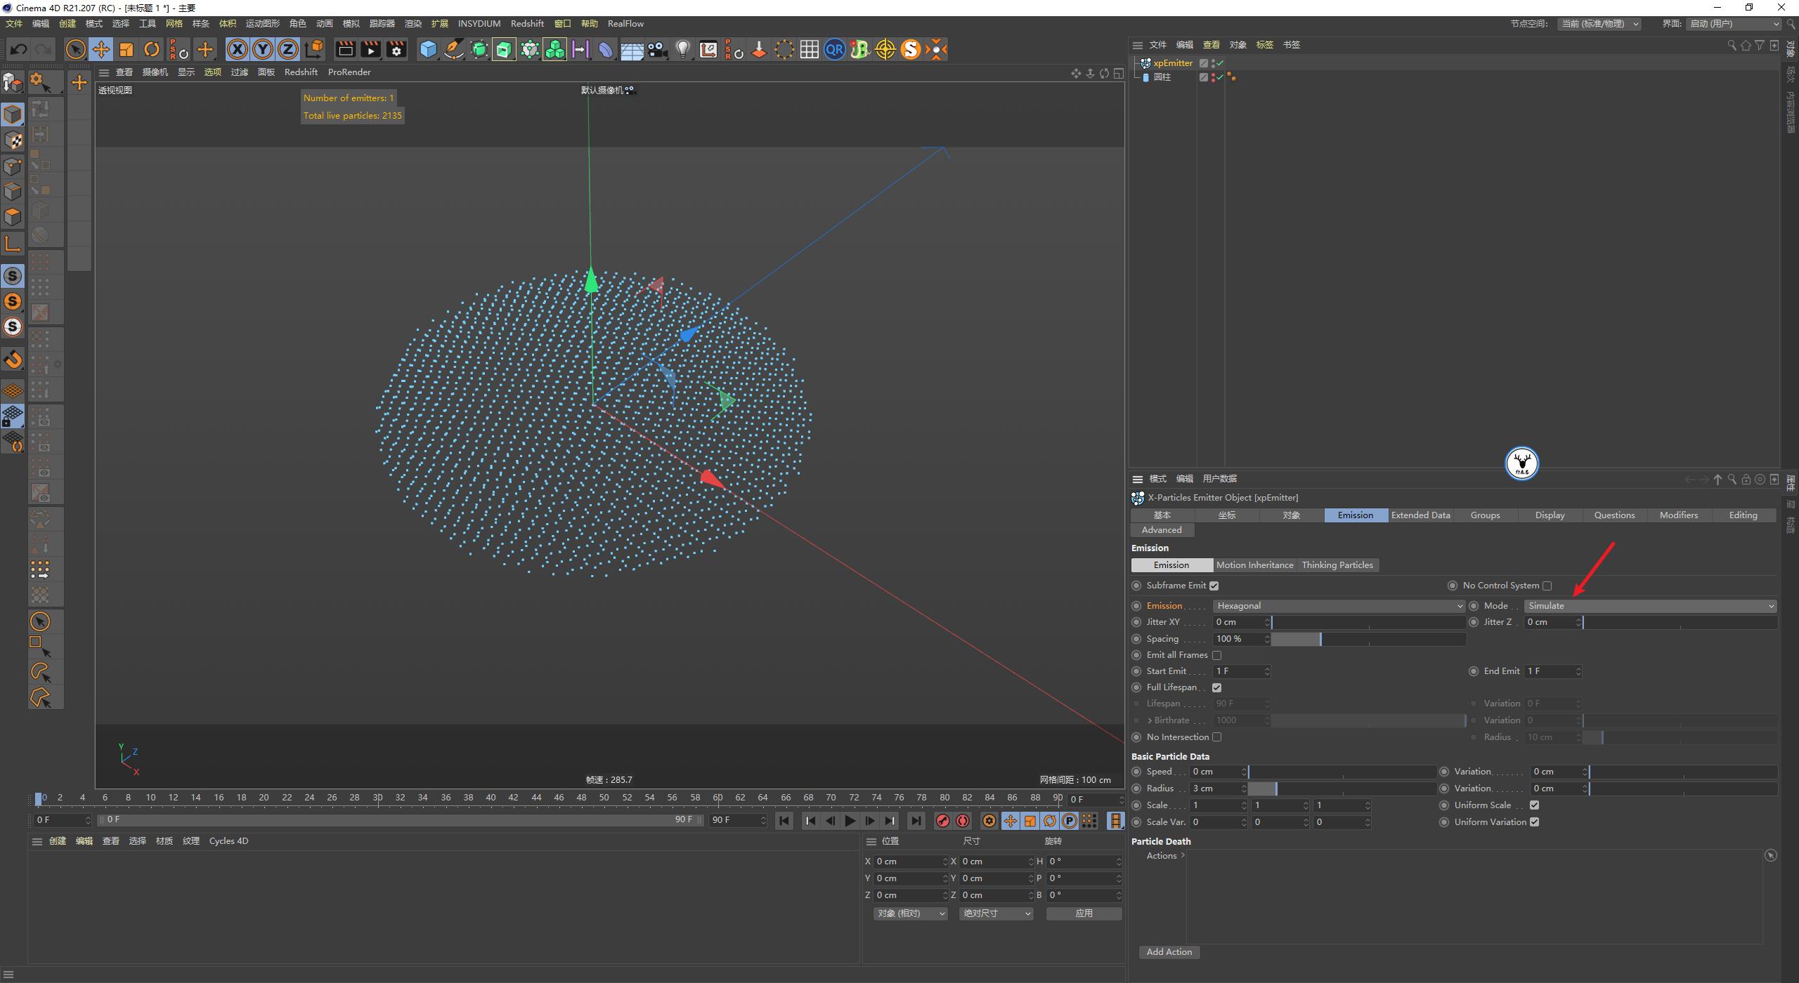Select the spline Pen tool icon
The width and height of the screenshot is (1799, 983).
pyautogui.click(x=453, y=49)
